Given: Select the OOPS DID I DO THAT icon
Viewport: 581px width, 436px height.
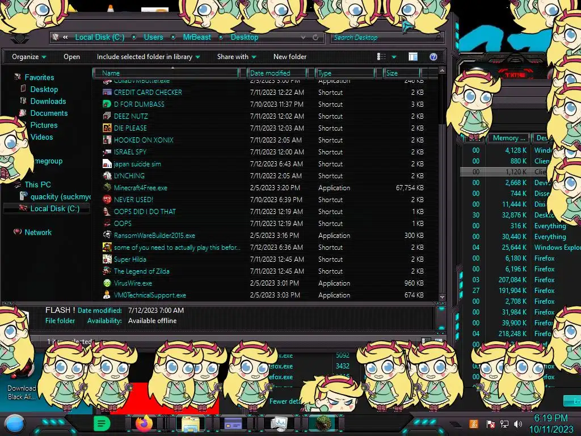Looking at the screenshot, I should [x=107, y=211].
